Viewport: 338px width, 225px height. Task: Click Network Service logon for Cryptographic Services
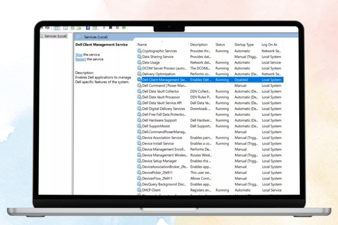coord(271,51)
